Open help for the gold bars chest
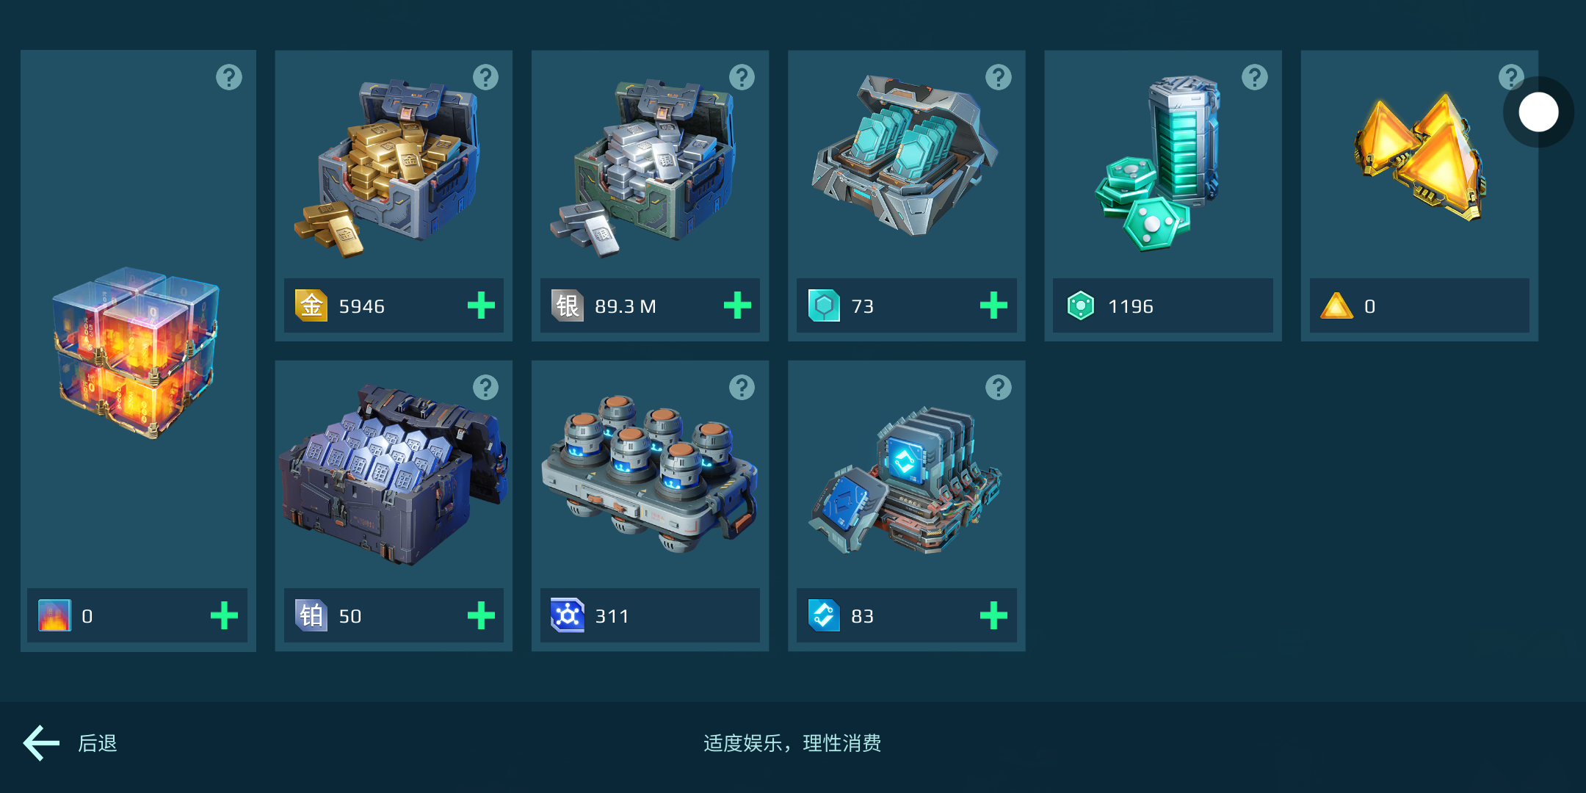 (x=485, y=77)
